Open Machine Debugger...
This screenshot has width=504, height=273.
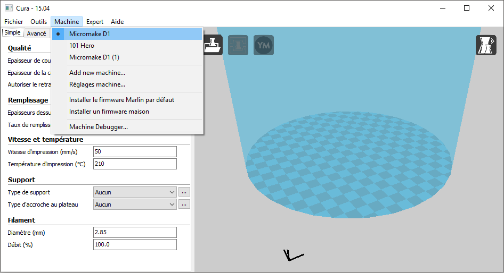(127, 127)
